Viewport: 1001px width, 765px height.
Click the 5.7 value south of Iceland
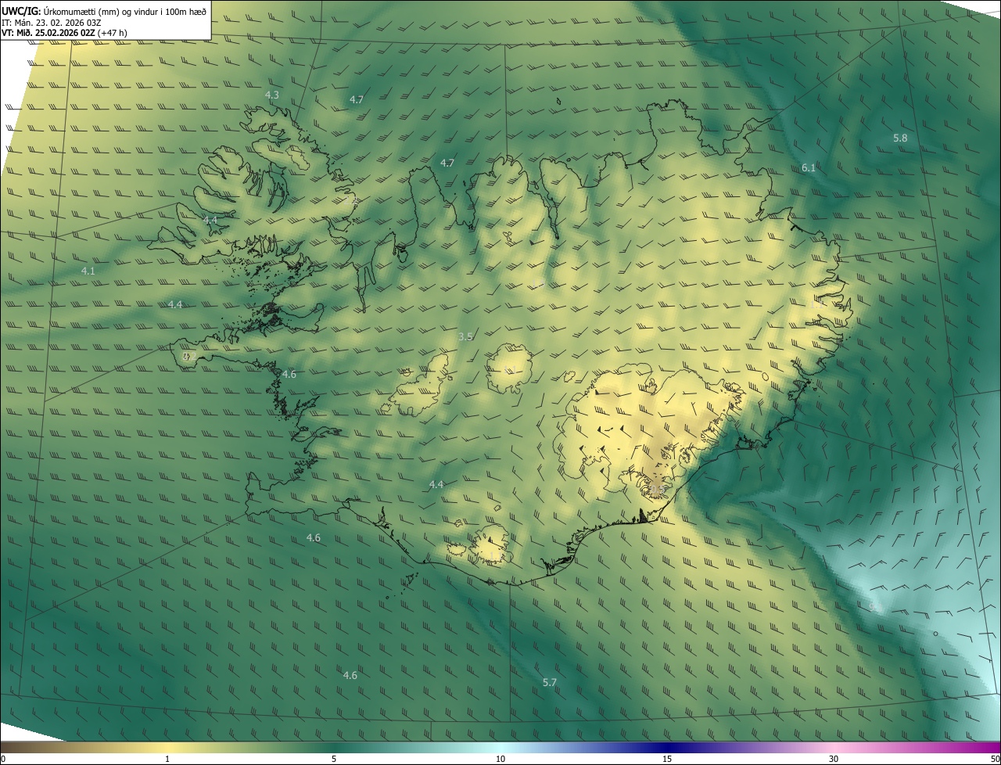pos(550,682)
